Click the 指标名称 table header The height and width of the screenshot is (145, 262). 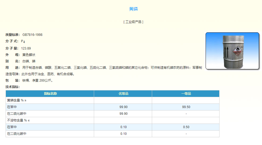50,94
